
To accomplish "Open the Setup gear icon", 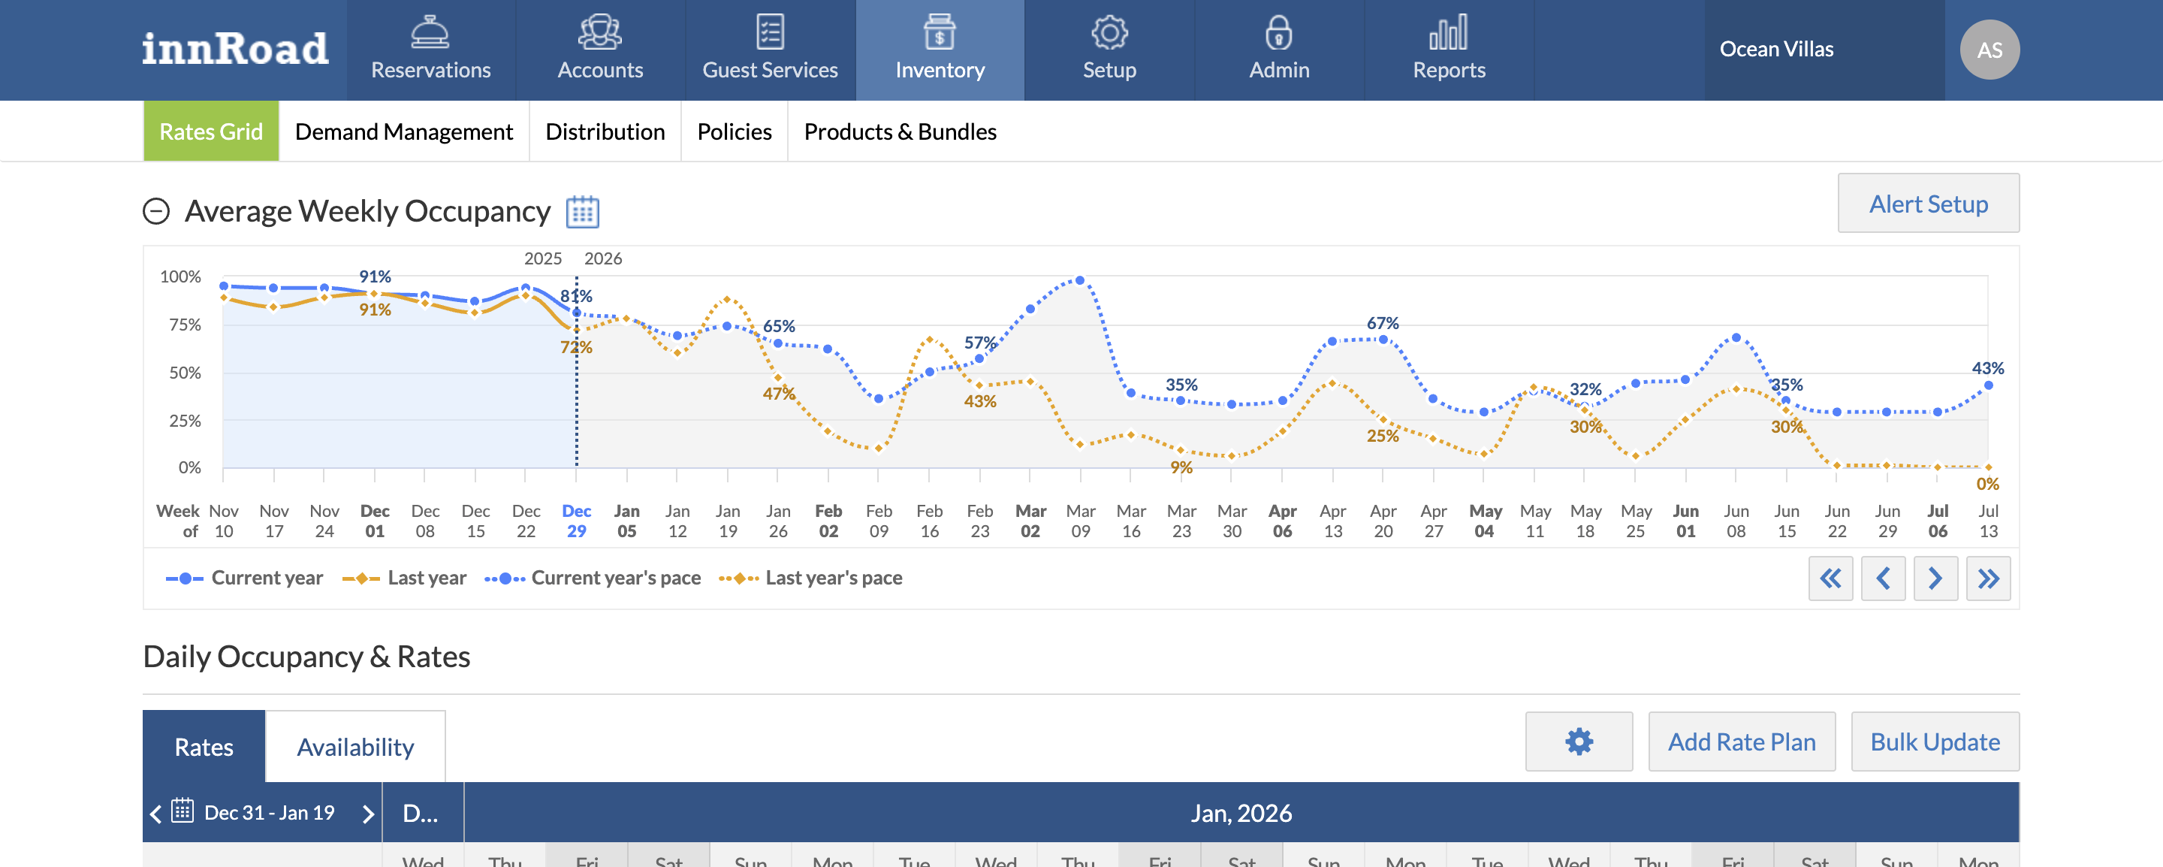I will pos(1110,34).
